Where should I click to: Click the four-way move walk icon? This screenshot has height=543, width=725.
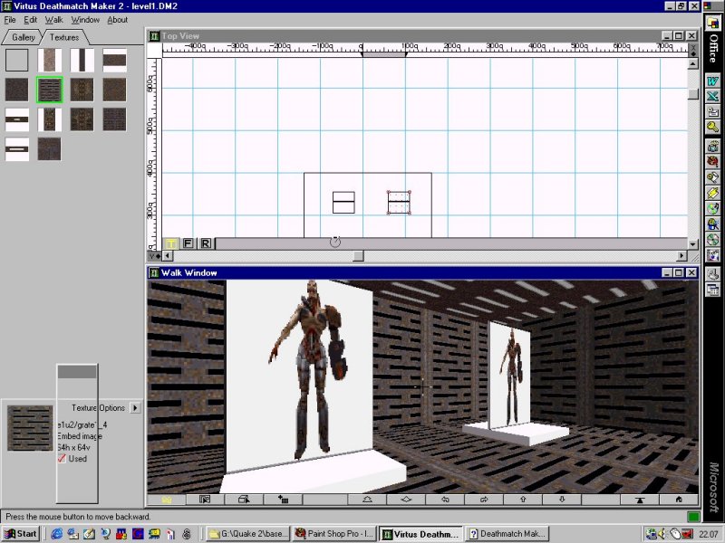(x=406, y=500)
